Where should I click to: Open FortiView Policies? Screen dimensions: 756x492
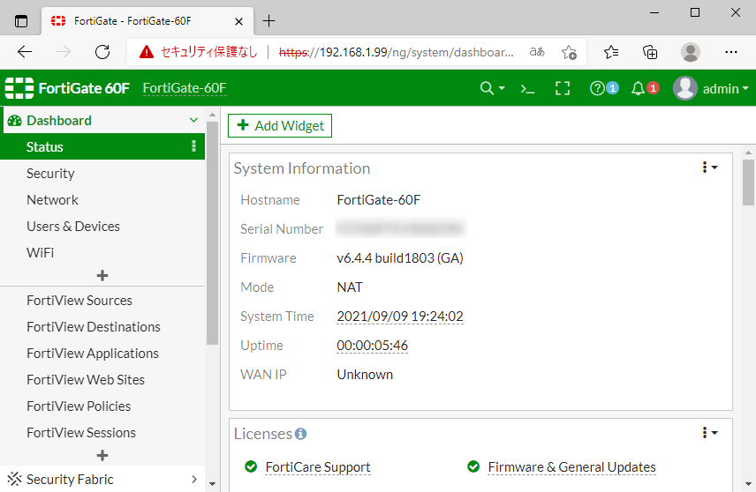click(x=79, y=406)
